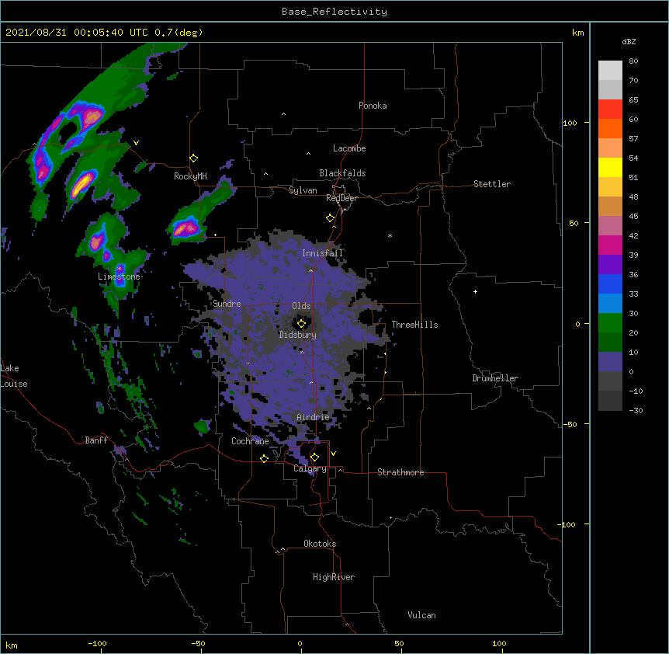Select the yellow diamond marker above Calgary label
Viewport: 669px width, 654px height.
315,457
